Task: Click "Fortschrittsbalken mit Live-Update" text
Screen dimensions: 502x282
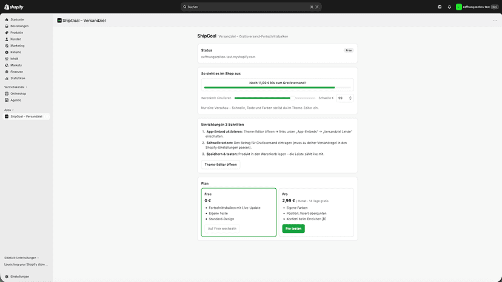Action: [235, 208]
